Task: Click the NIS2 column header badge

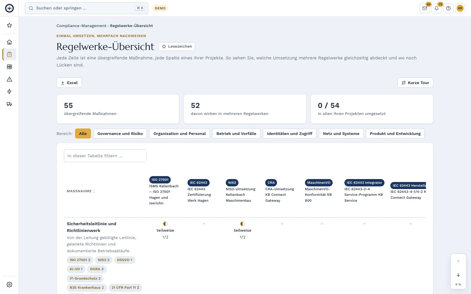Action: [x=232, y=183]
